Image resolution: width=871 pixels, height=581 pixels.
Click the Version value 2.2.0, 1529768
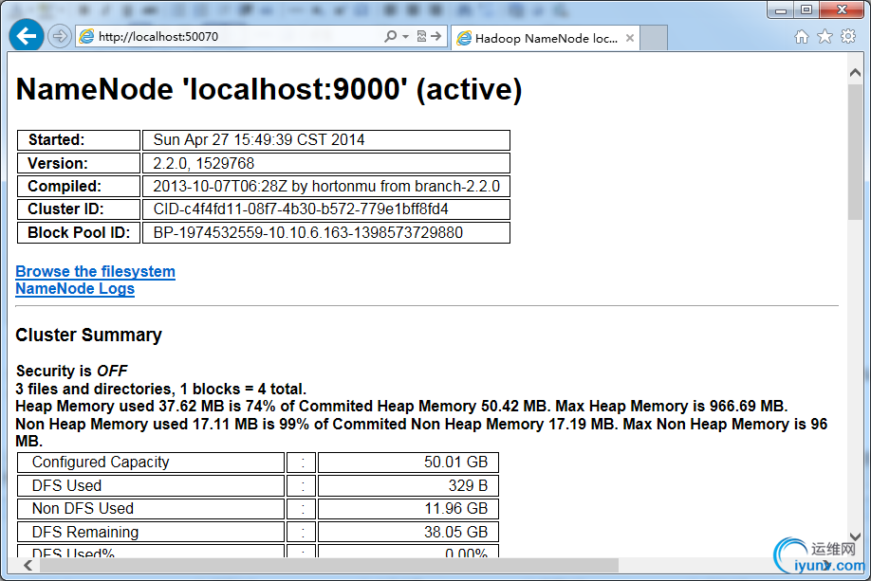pyautogui.click(x=326, y=163)
